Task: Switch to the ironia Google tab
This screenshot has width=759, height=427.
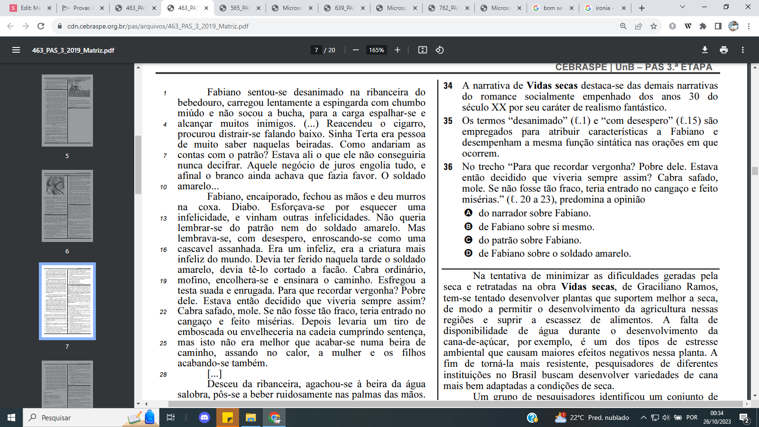Action: point(605,8)
